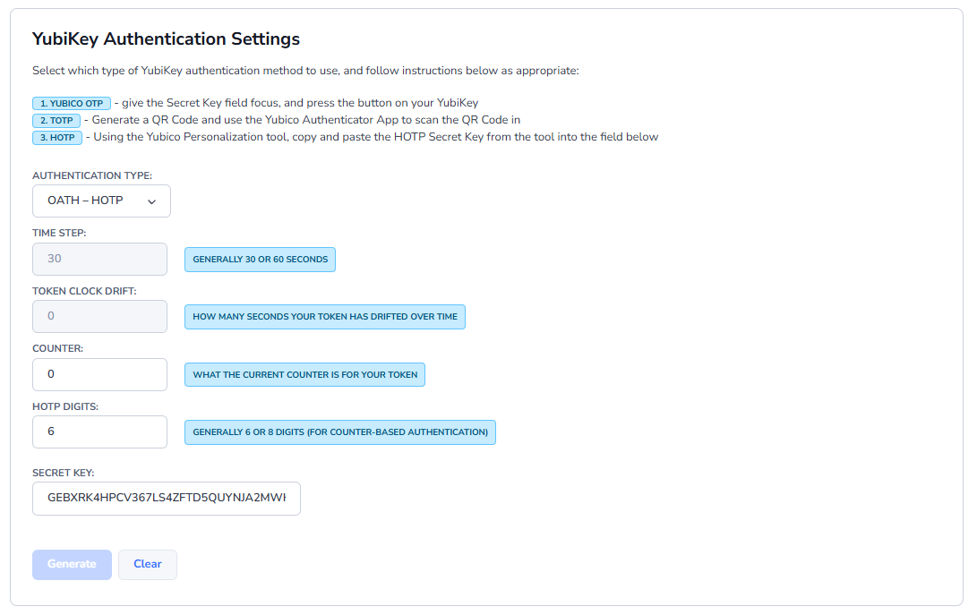Click the 'AUTHENTICATION TYPE:' label

click(92, 175)
